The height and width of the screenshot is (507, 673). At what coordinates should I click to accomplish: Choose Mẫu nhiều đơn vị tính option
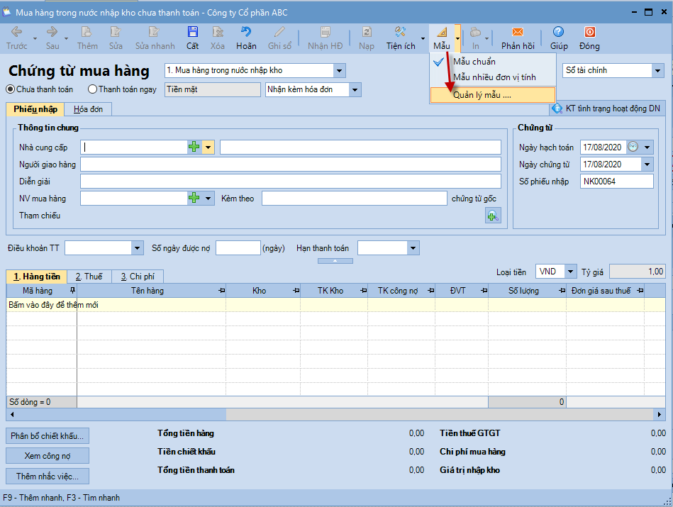(494, 77)
